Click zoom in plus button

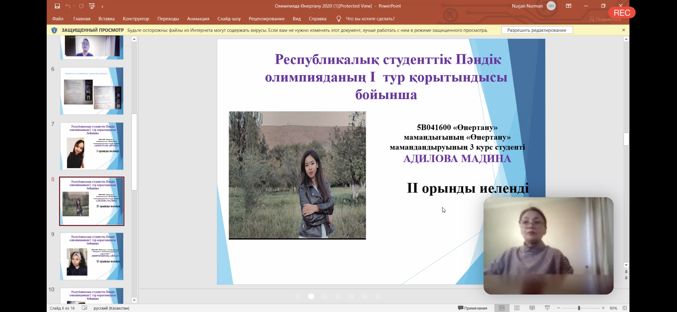(603, 308)
